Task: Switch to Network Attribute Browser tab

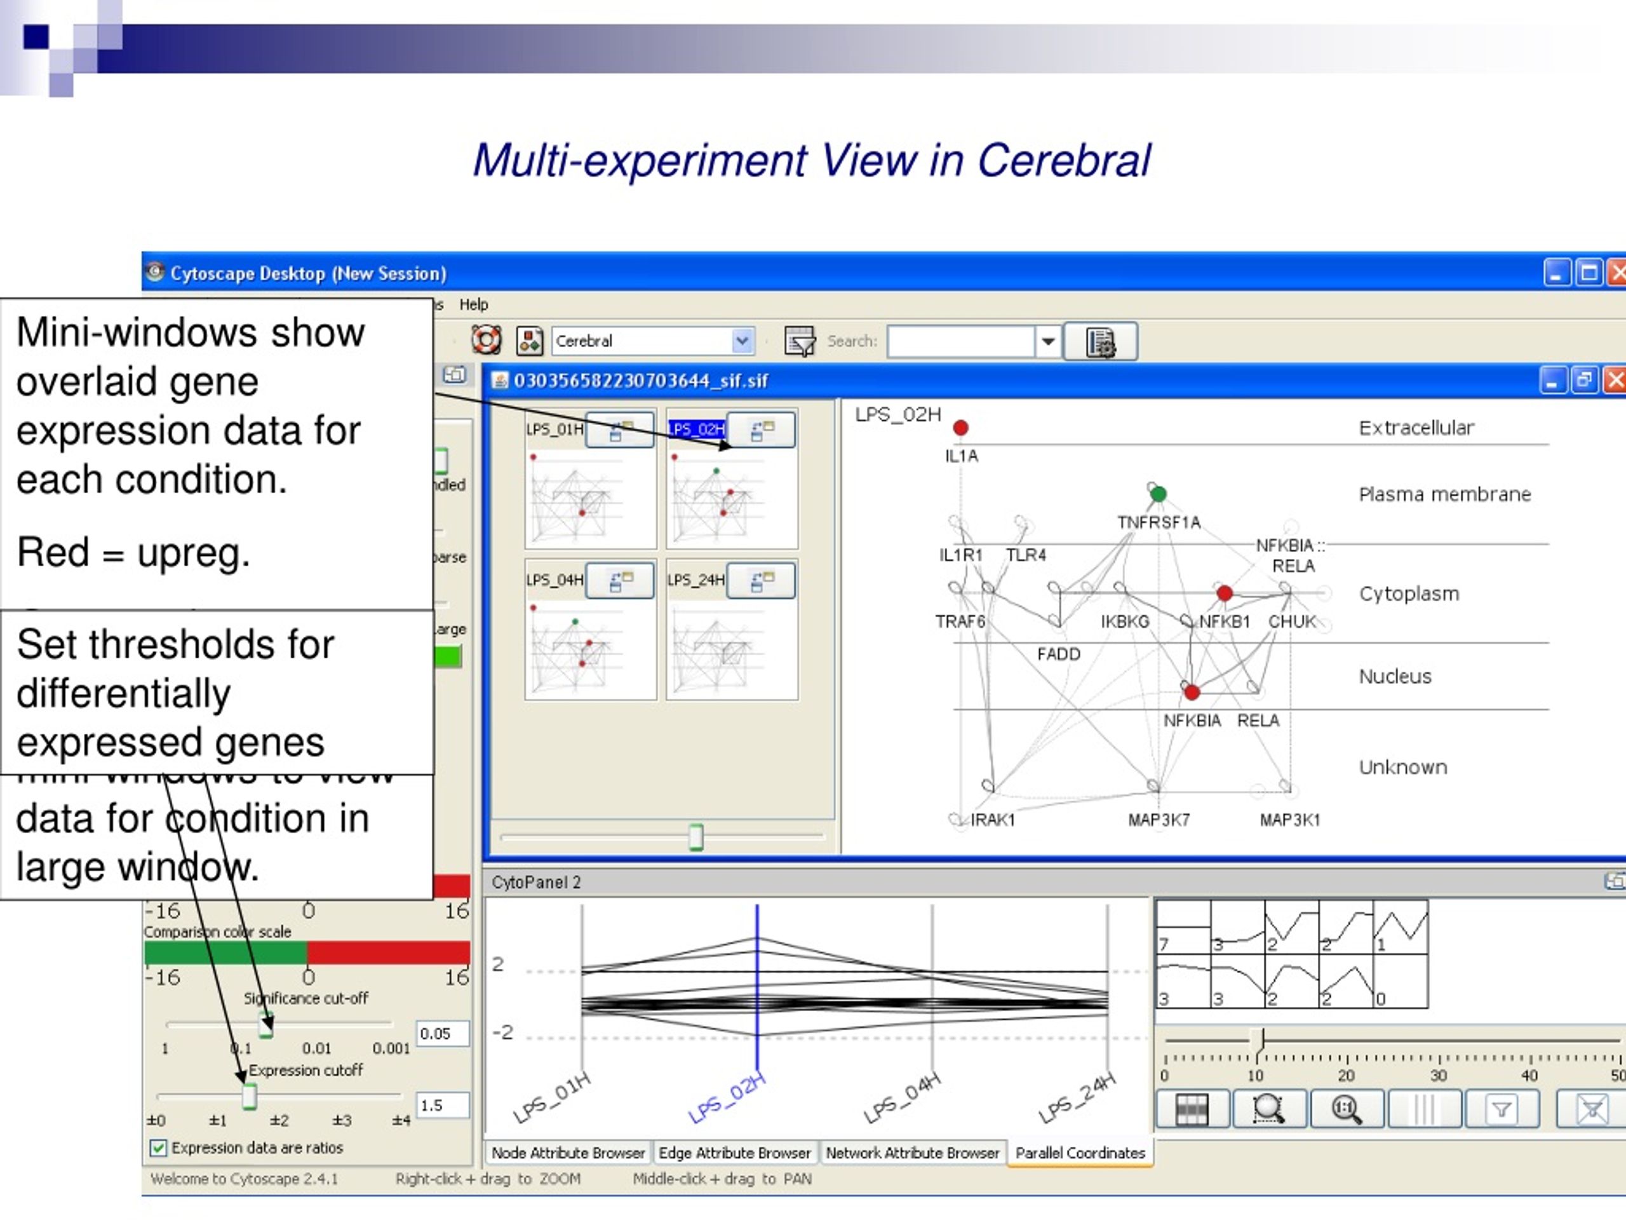Action: (912, 1153)
